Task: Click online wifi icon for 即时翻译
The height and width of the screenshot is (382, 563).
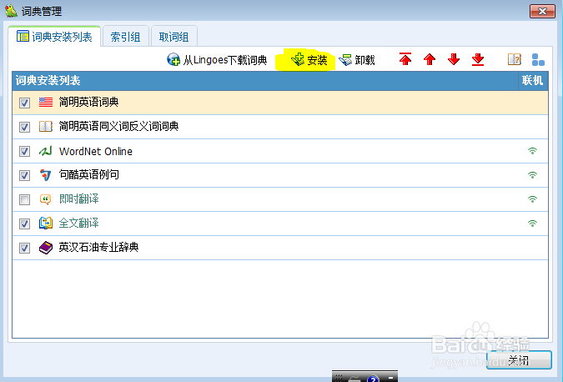Action: (x=532, y=199)
